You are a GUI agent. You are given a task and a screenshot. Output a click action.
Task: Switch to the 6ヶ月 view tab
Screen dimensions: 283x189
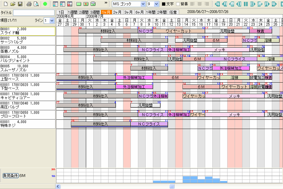(x=140, y=12)
